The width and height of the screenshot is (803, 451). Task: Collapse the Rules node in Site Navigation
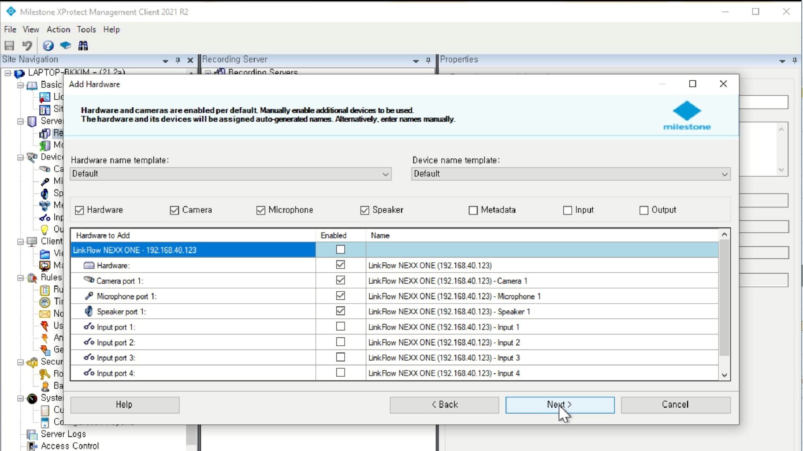click(20, 278)
